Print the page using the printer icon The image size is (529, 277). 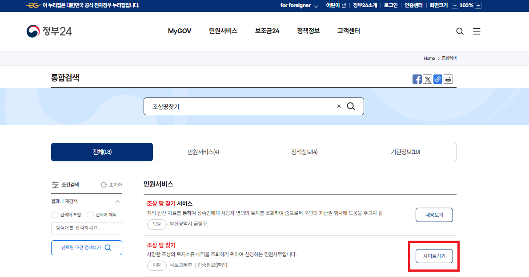click(x=448, y=79)
